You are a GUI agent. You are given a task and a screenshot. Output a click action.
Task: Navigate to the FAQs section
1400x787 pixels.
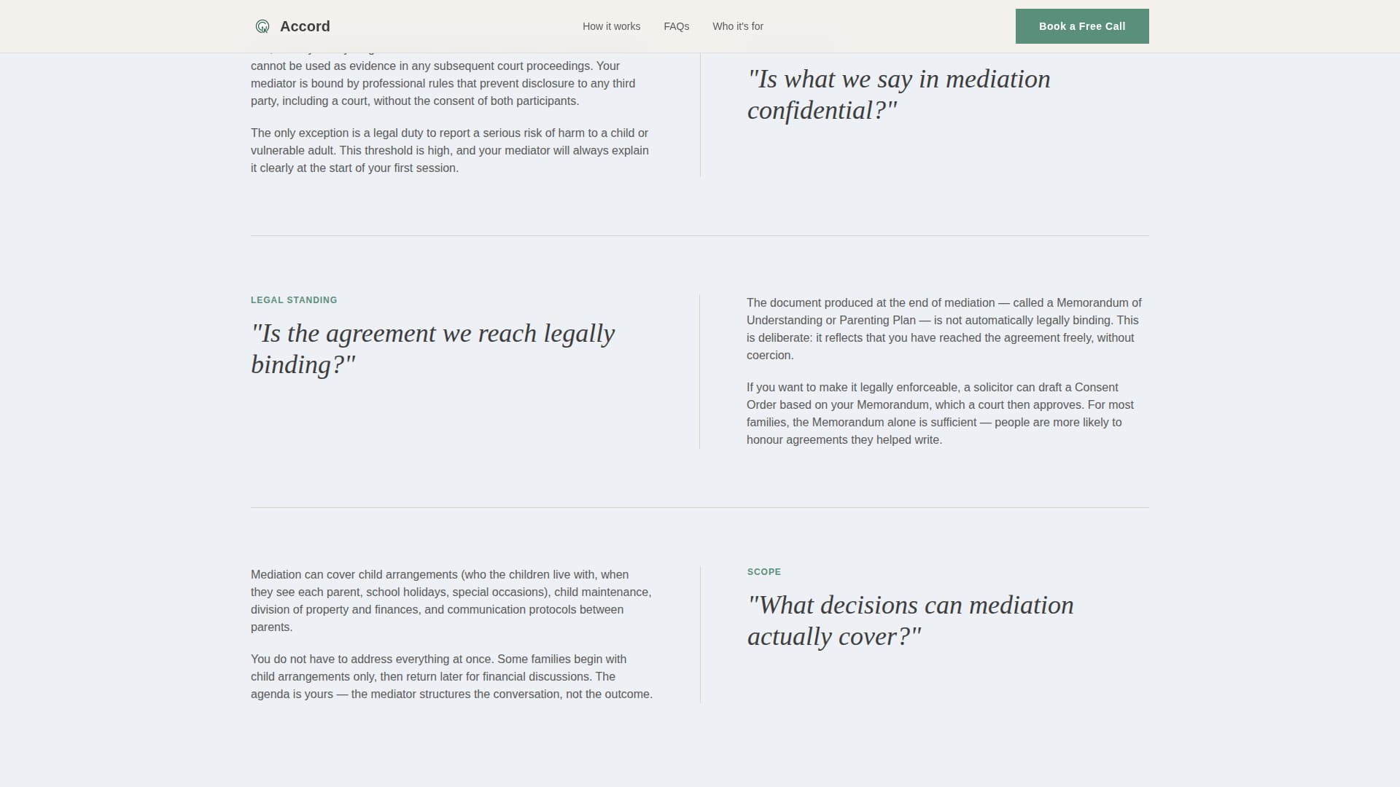(x=676, y=26)
